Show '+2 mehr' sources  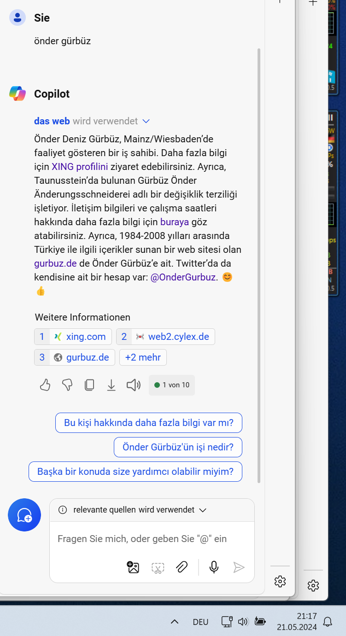[x=143, y=357]
